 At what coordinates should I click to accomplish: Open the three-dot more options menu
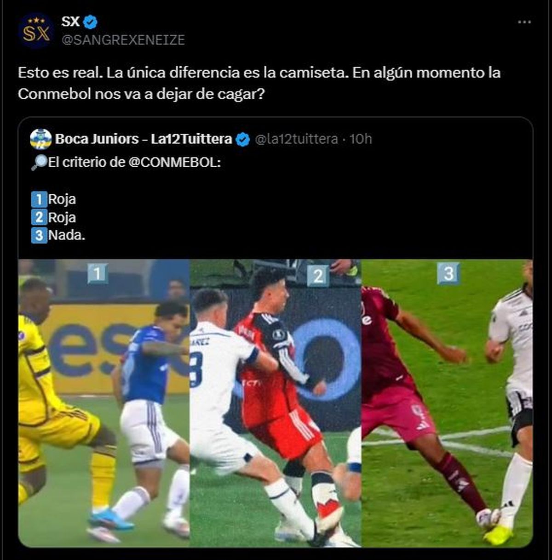524,22
